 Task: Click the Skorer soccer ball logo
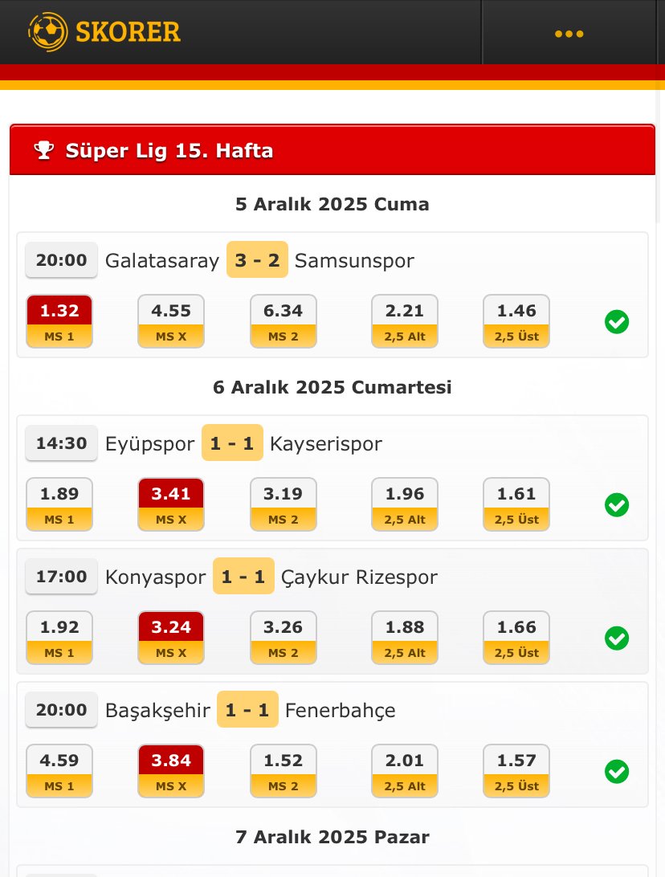coord(48,31)
